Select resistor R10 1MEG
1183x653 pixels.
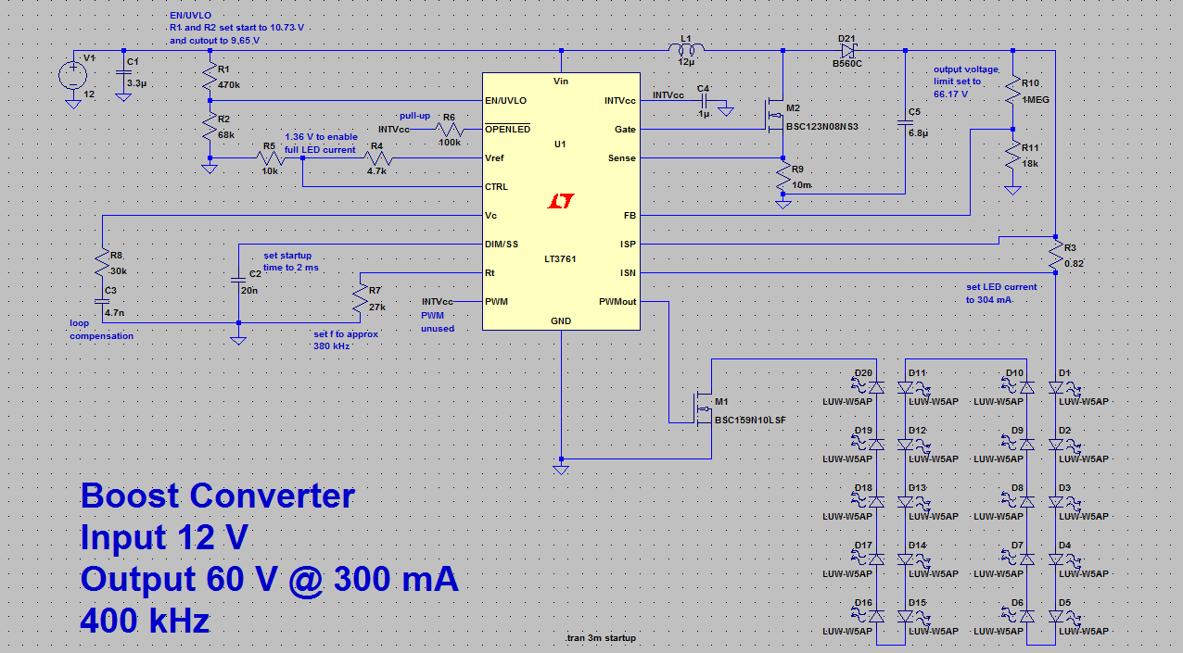tap(1013, 91)
